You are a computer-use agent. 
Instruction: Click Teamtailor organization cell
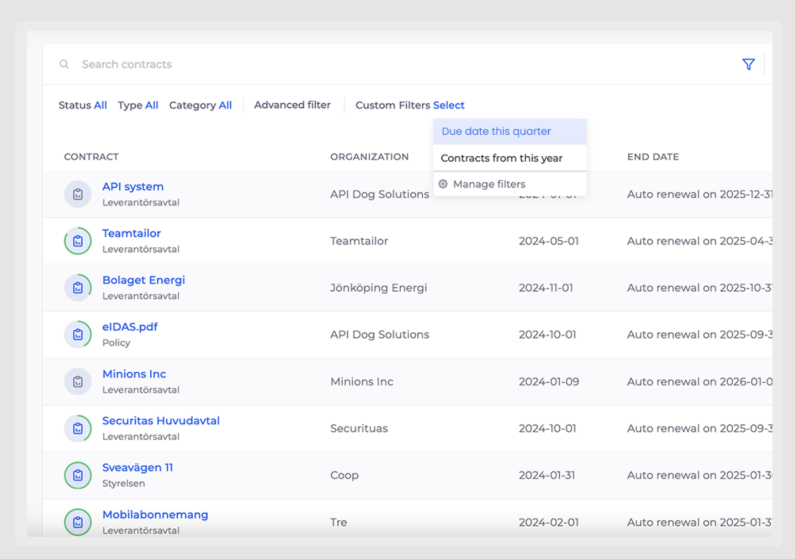tap(359, 241)
